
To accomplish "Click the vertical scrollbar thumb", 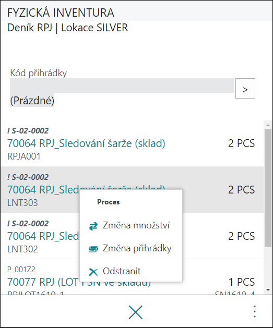I will (268, 188).
